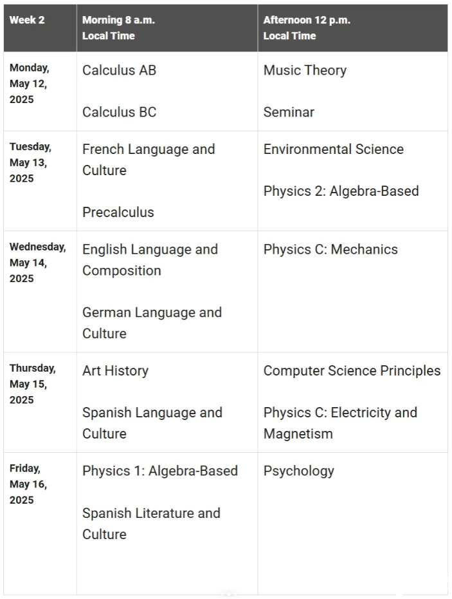
Task: Click the Week 2 column header
Action: 27,20
